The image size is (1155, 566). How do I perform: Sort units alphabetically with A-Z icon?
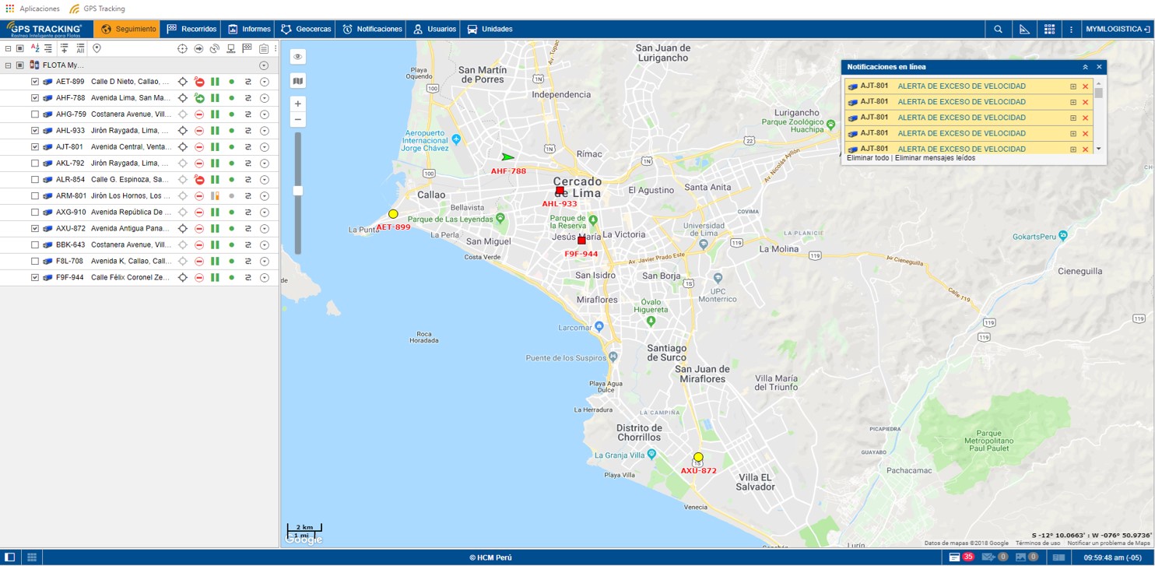point(35,48)
